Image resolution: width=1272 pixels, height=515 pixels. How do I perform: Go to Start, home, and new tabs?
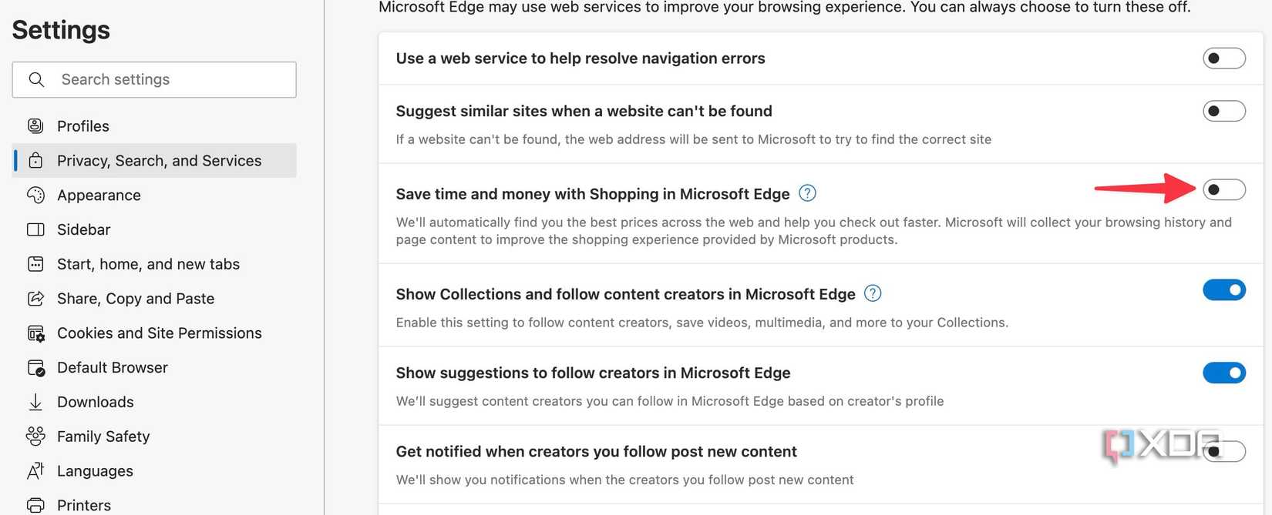[148, 264]
